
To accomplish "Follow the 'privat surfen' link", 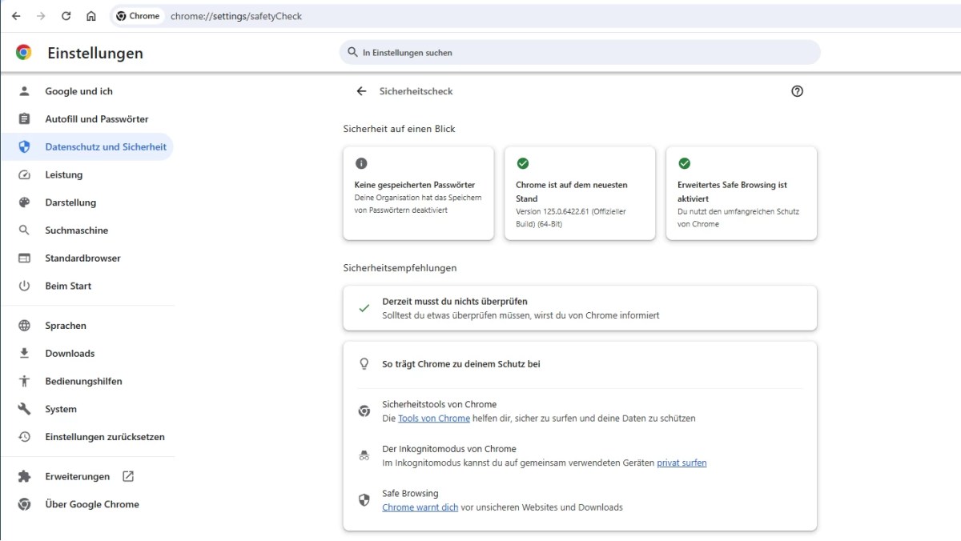I will (x=682, y=463).
